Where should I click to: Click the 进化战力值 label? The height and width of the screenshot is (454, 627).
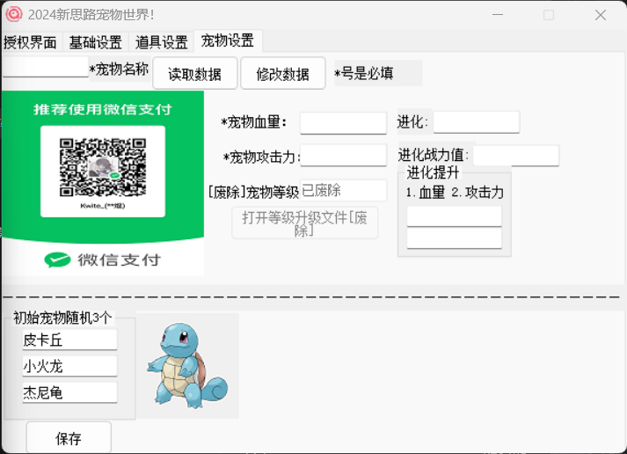point(433,154)
